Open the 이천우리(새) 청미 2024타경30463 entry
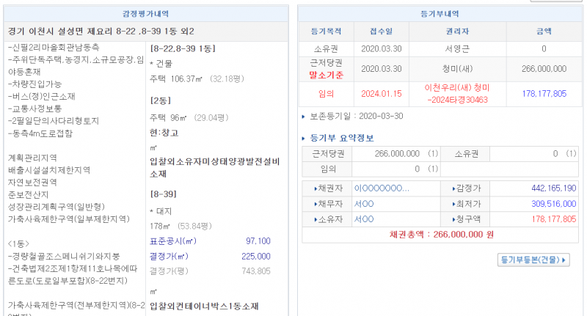The height and width of the screenshot is (316, 587). (456, 93)
